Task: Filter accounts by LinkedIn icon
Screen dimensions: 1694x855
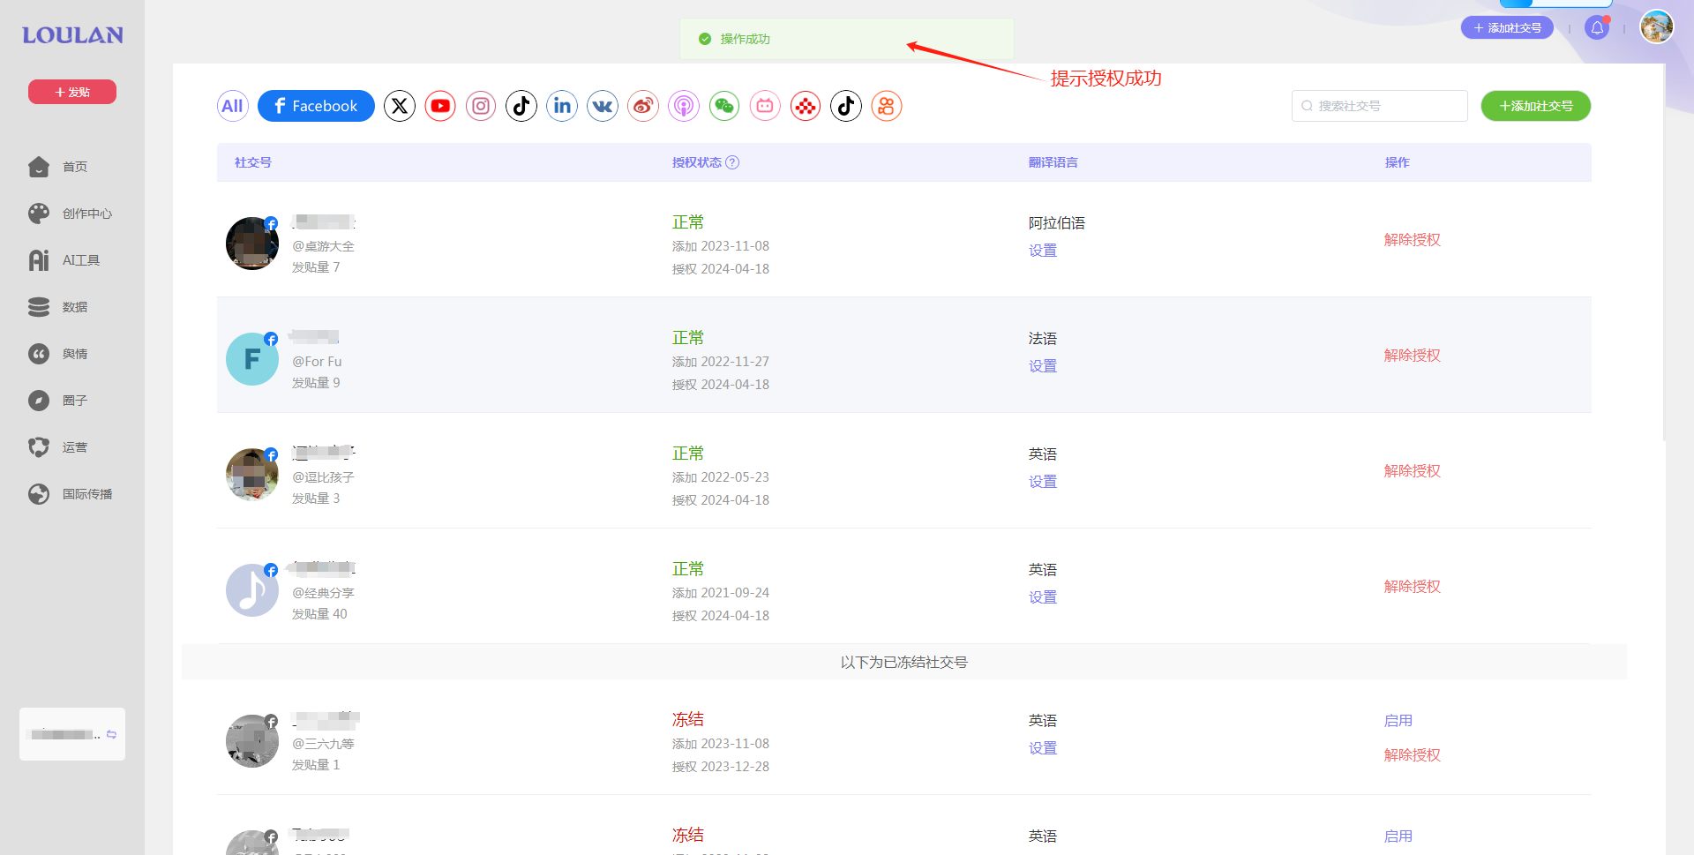Action: 562,106
